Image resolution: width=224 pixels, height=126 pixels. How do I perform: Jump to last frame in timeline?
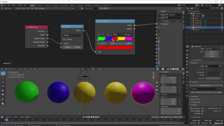click(x=98, y=117)
